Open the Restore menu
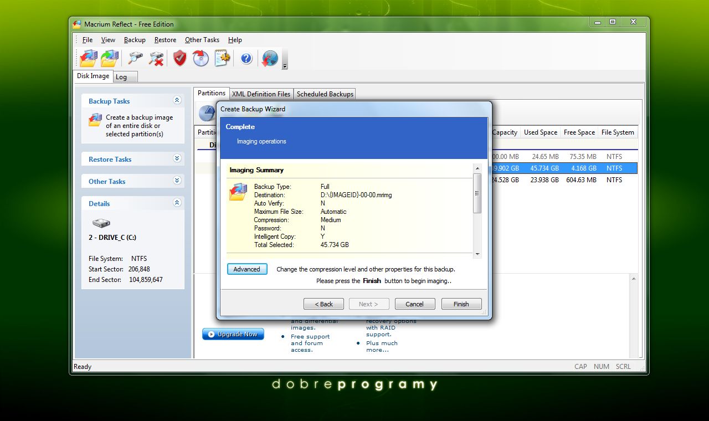 coord(165,40)
